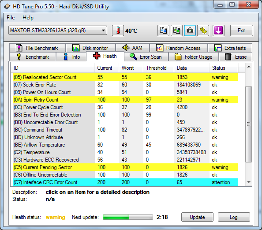Click the Threshold column header
Viewport: 262px width, 230px height.
[x=158, y=68]
